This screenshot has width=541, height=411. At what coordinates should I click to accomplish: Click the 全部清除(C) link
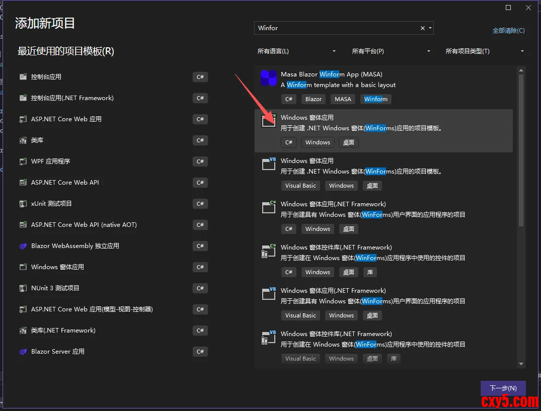(508, 31)
